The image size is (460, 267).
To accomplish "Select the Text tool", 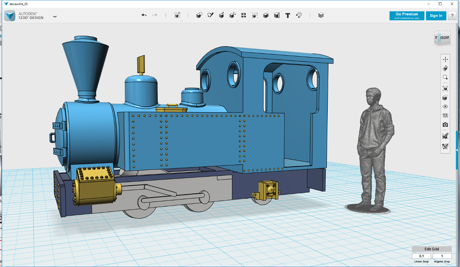I will [288, 15].
